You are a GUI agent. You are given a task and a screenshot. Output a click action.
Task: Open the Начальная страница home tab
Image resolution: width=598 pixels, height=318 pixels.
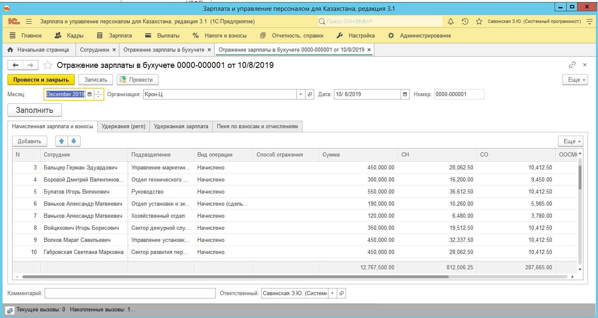(38, 50)
